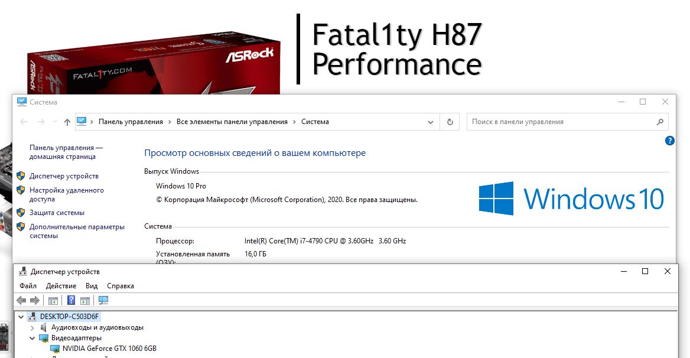Screen dimensions: 690x358
Task: Collapse the DESKTOP-C503D6F root node
Action: pos(21,317)
